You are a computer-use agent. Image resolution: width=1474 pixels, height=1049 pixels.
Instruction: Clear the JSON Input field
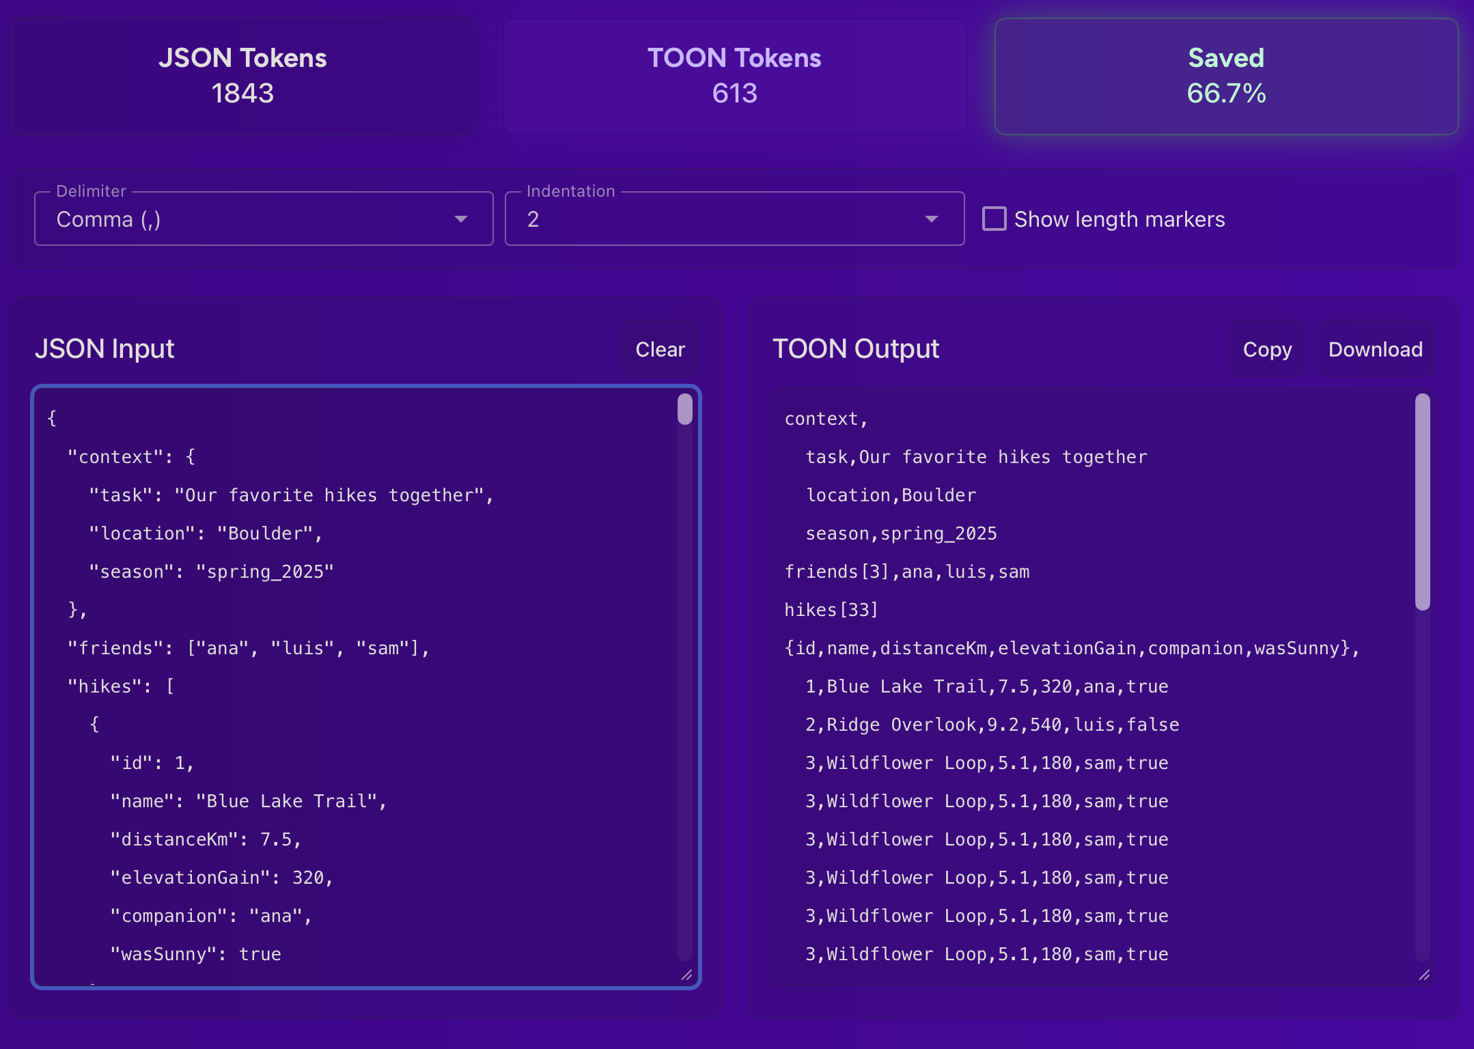660,349
